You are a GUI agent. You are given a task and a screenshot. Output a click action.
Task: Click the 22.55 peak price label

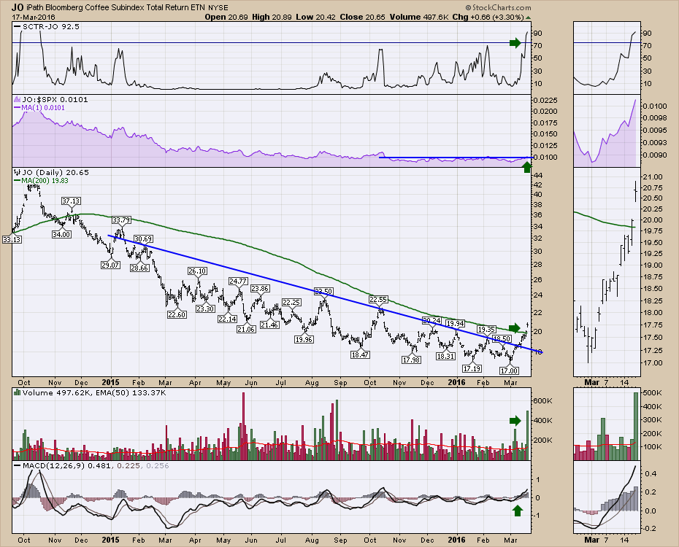378,299
